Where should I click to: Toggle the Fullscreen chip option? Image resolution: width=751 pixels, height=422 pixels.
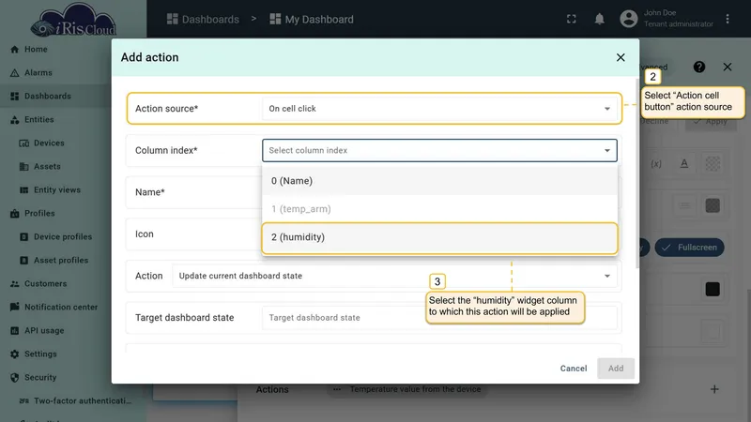coord(690,248)
